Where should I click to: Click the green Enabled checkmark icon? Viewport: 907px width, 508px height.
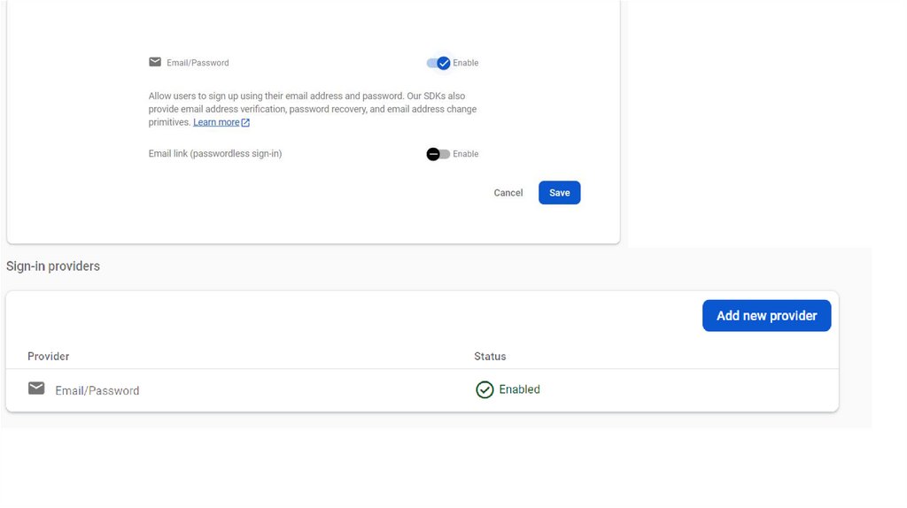click(485, 389)
